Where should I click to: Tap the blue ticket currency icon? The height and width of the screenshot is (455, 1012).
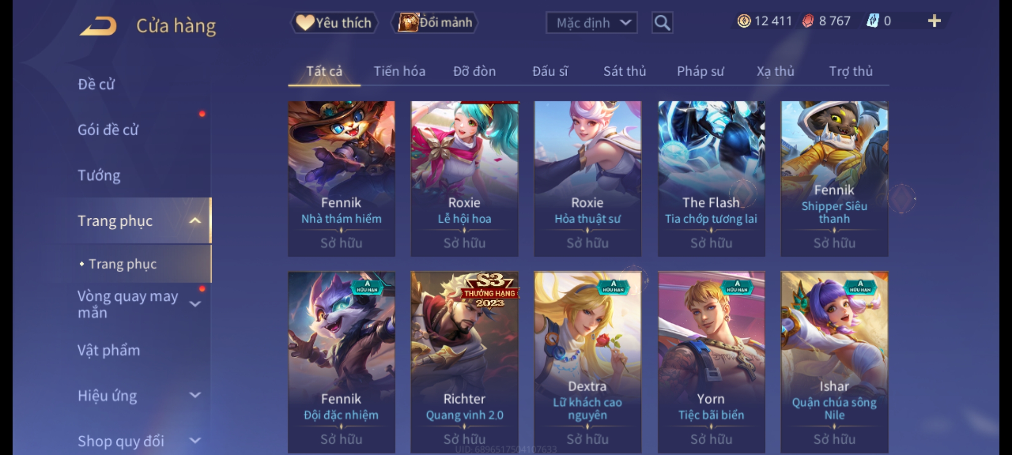click(x=872, y=21)
